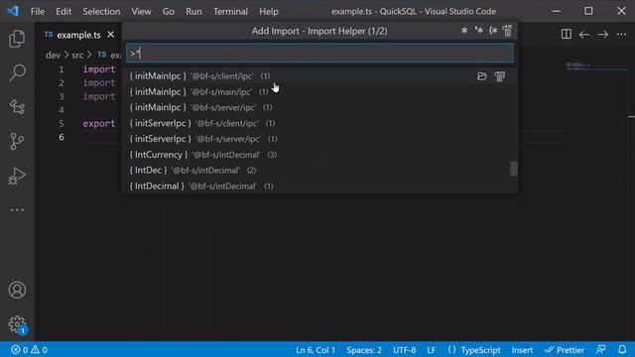Open the tree icon view in activity bar
The image size is (635, 357).
tap(17, 107)
